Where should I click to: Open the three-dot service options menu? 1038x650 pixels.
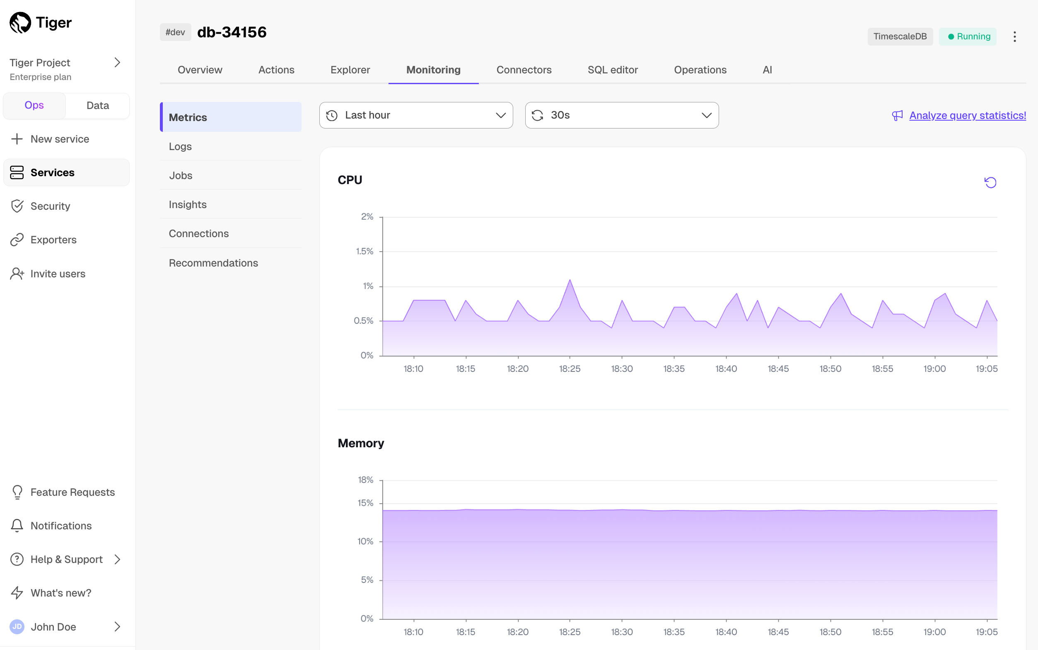pos(1014,36)
